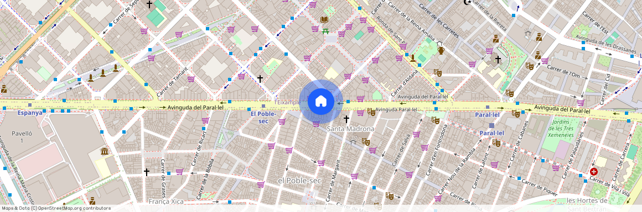Viewport: 642px width, 212px height.
Task: Select the blue El Poble-sec station label
Action: point(263,117)
